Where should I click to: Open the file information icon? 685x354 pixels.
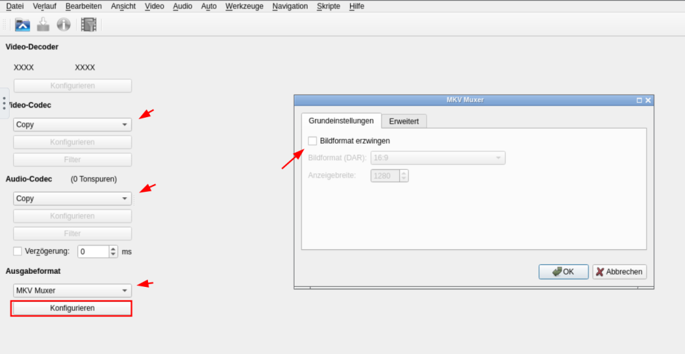click(64, 25)
